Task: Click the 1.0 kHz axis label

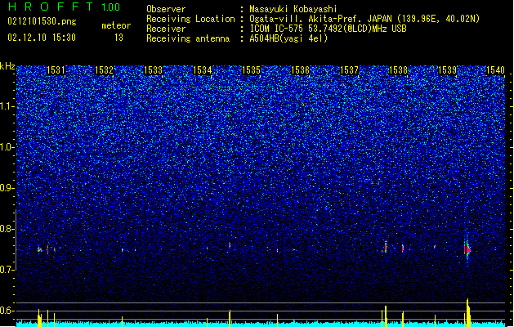Action: point(7,147)
